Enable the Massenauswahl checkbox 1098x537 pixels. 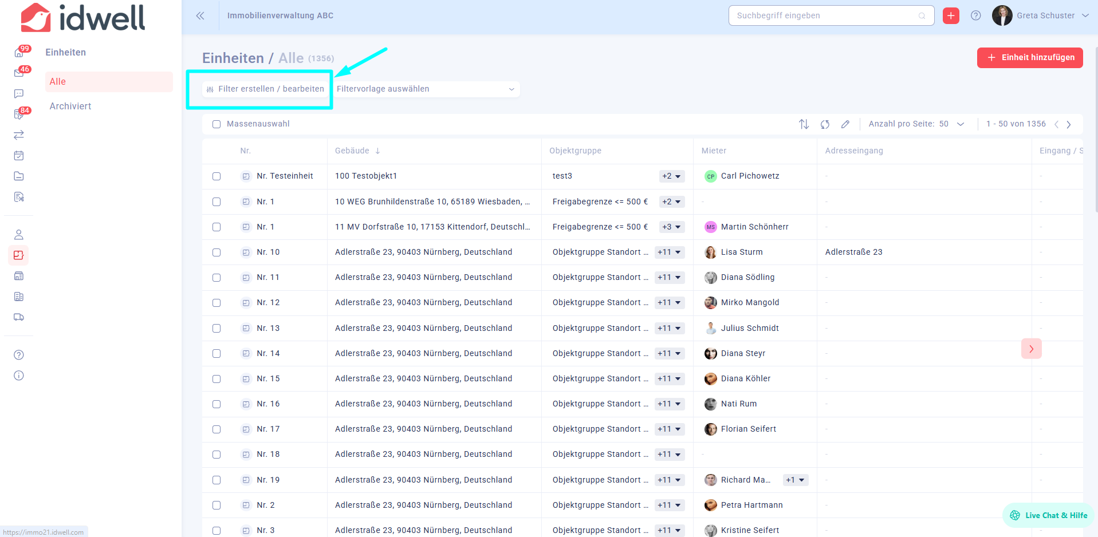[x=217, y=124]
